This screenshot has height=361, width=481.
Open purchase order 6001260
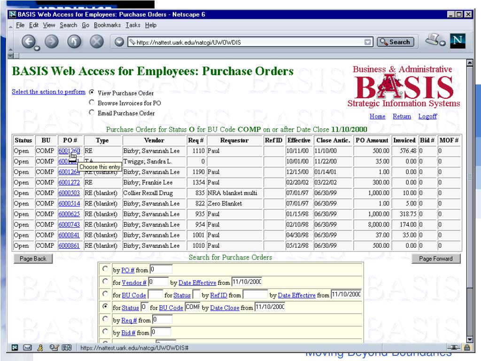69,151
